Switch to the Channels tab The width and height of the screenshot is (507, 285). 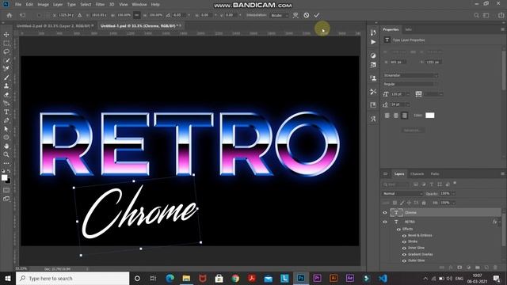pos(417,174)
